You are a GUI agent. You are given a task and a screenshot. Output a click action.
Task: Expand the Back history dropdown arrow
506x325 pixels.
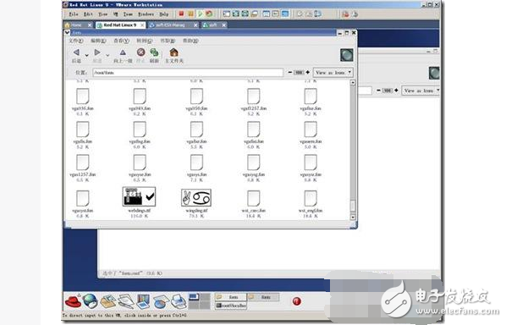(x=86, y=56)
